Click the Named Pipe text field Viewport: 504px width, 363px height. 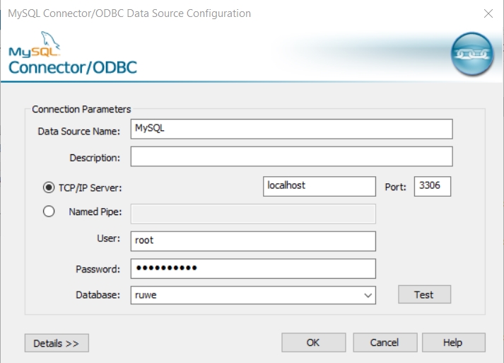[253, 214]
